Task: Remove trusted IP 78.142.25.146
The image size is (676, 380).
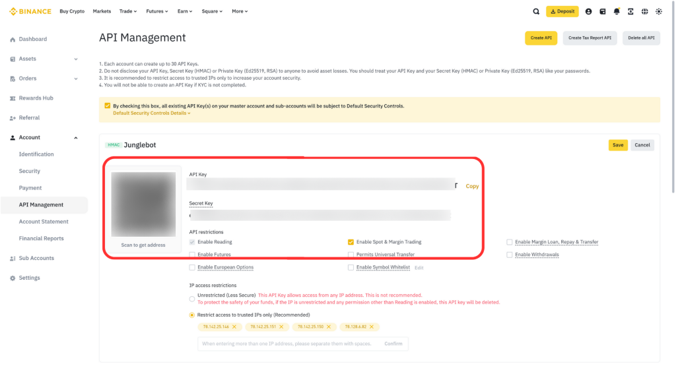Action: [234, 327]
